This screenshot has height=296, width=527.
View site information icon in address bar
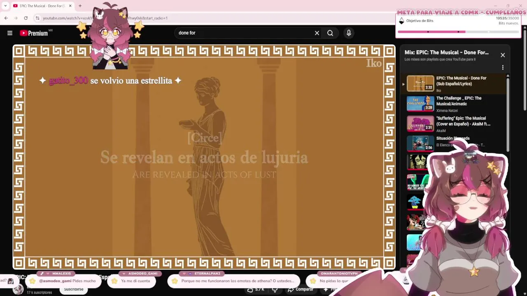tap(37, 18)
